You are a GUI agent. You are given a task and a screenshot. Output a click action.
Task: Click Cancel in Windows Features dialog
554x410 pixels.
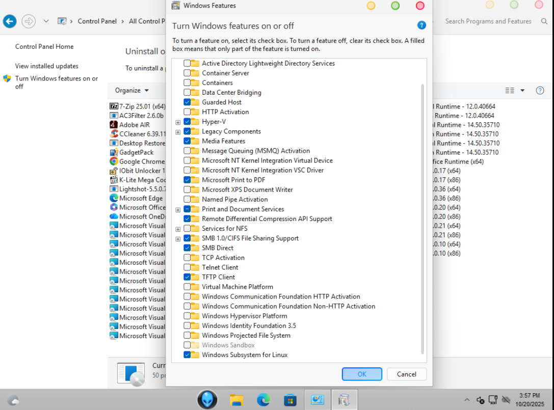pyautogui.click(x=406, y=374)
